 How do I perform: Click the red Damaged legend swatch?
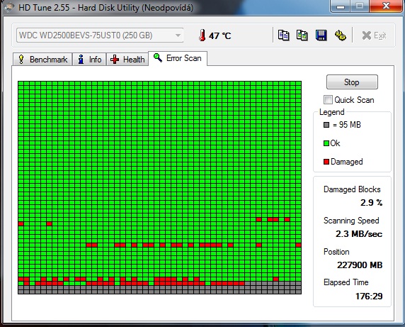pyautogui.click(x=326, y=162)
